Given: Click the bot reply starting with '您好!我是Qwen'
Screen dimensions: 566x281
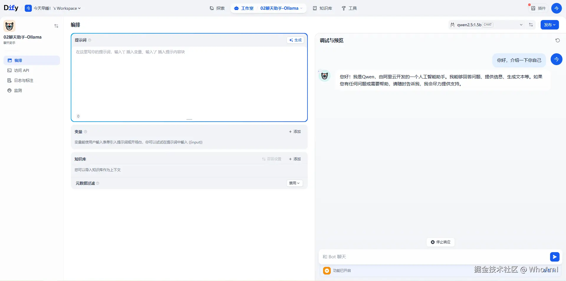Looking at the screenshot, I should click(x=443, y=80).
